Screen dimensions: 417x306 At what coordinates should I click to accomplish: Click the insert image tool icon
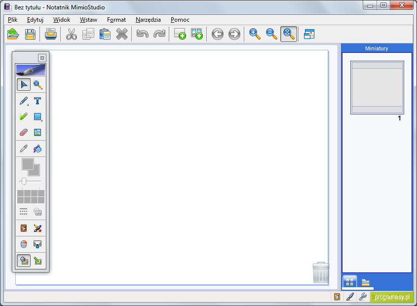[38, 132]
